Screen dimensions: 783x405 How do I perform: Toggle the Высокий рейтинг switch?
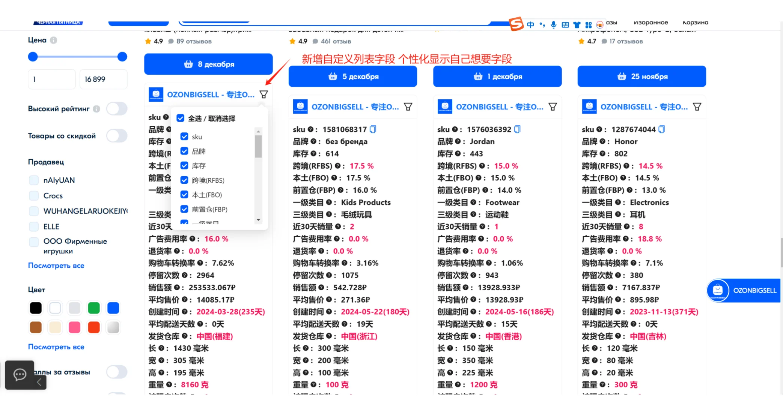point(117,109)
